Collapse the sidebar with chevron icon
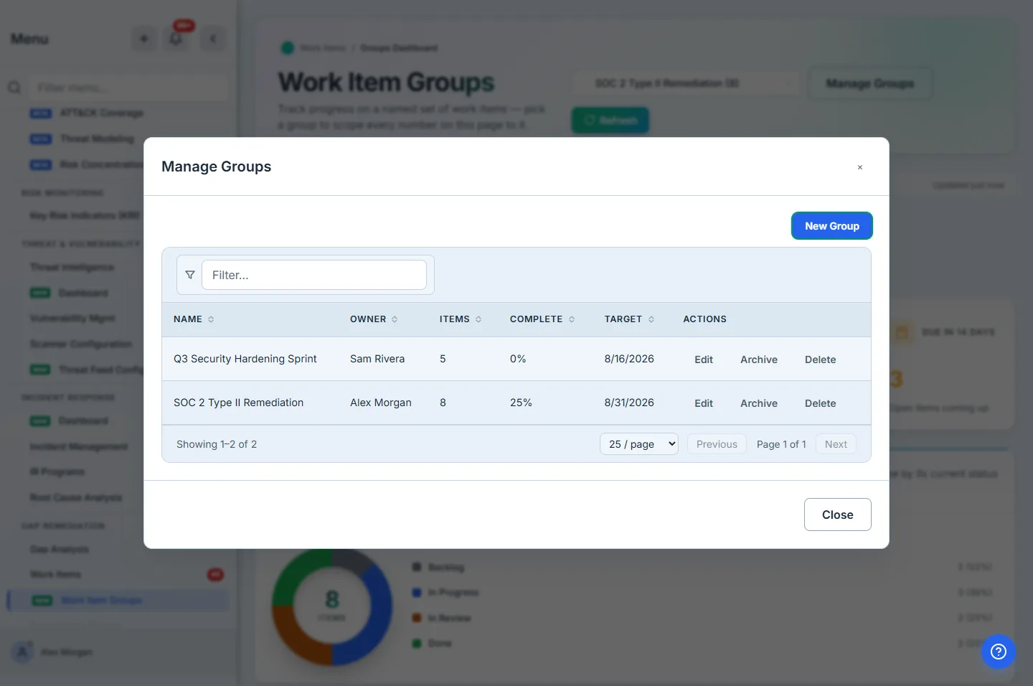 213,39
